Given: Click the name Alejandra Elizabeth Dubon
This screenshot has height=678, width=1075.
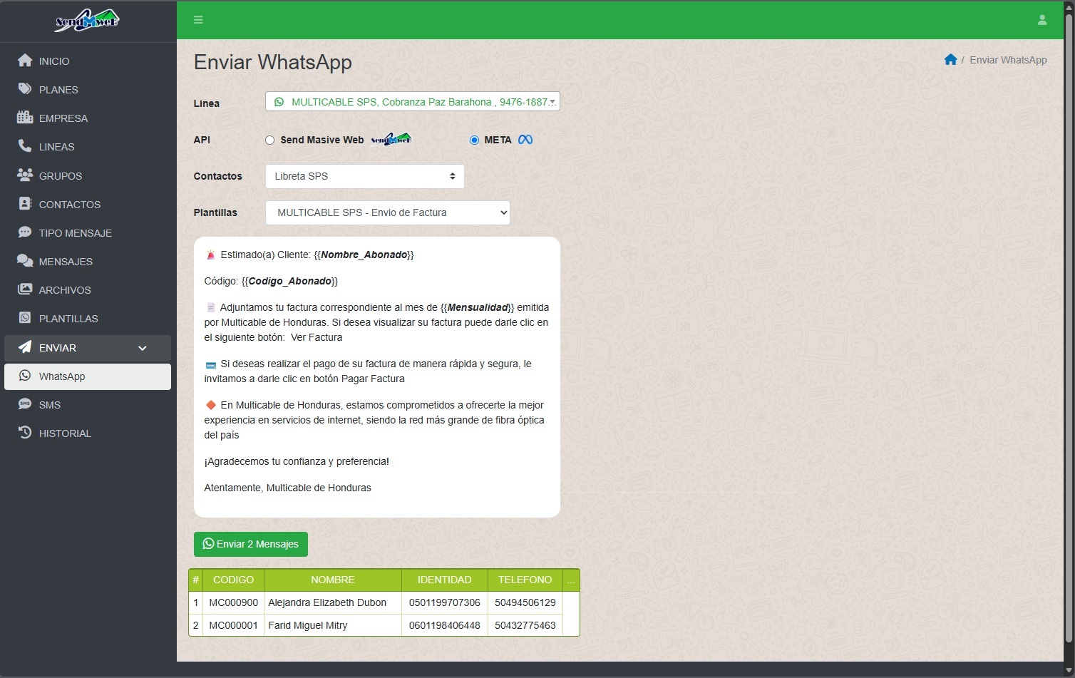Looking at the screenshot, I should tap(327, 602).
